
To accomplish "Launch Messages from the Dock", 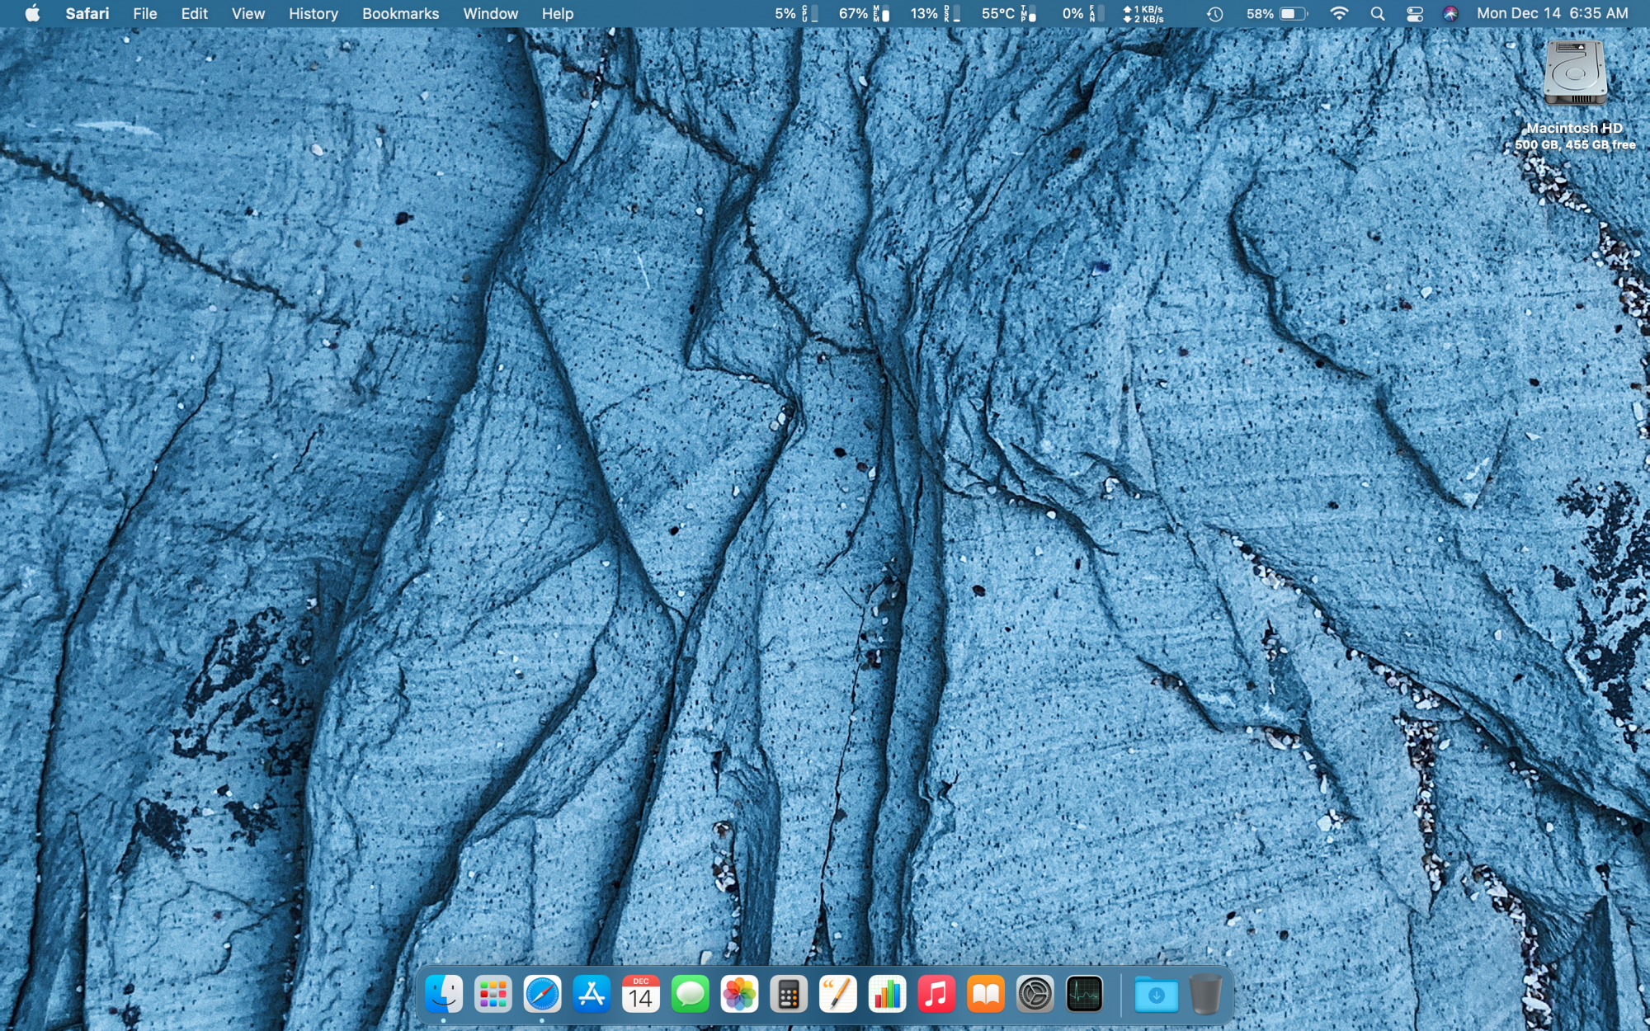I will pos(691,994).
